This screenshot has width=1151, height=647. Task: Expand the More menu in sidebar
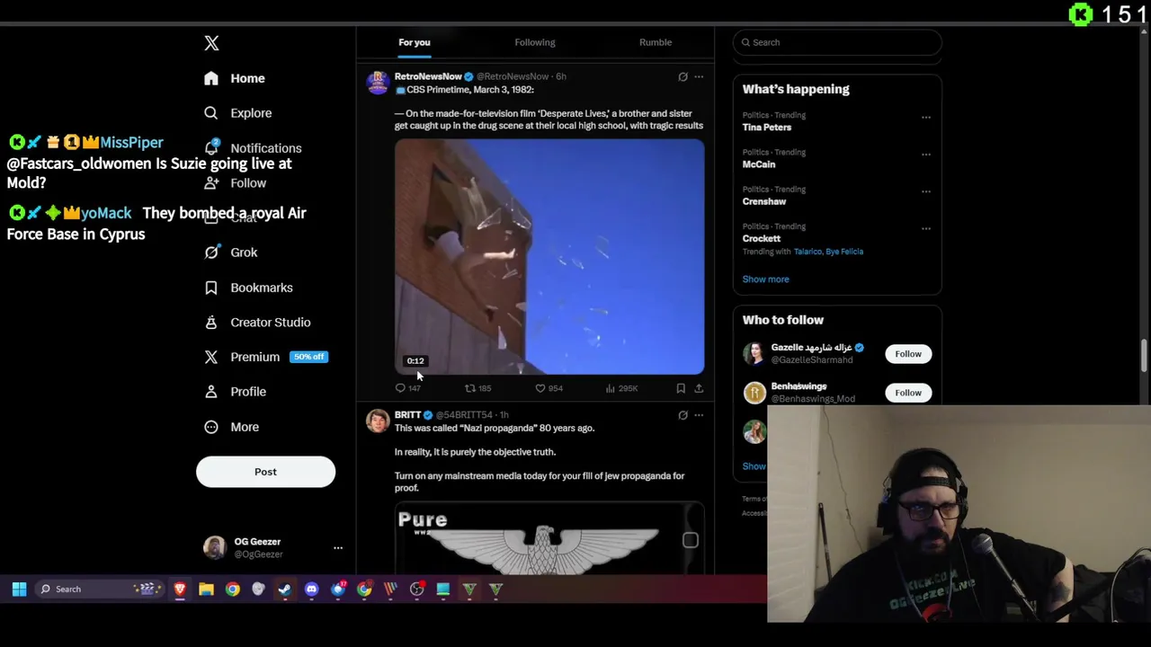pos(232,427)
